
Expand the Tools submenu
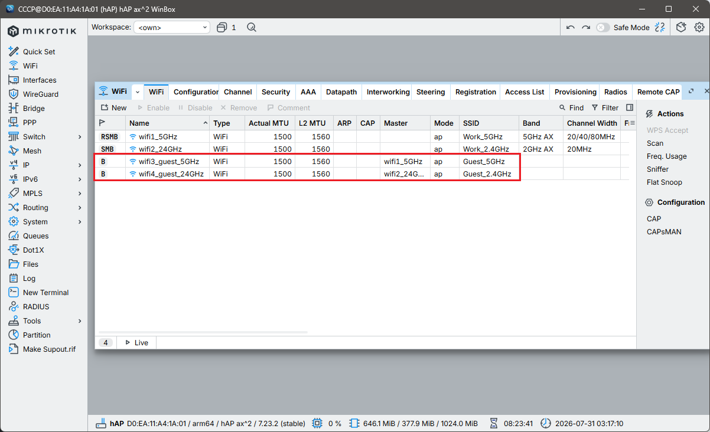80,320
